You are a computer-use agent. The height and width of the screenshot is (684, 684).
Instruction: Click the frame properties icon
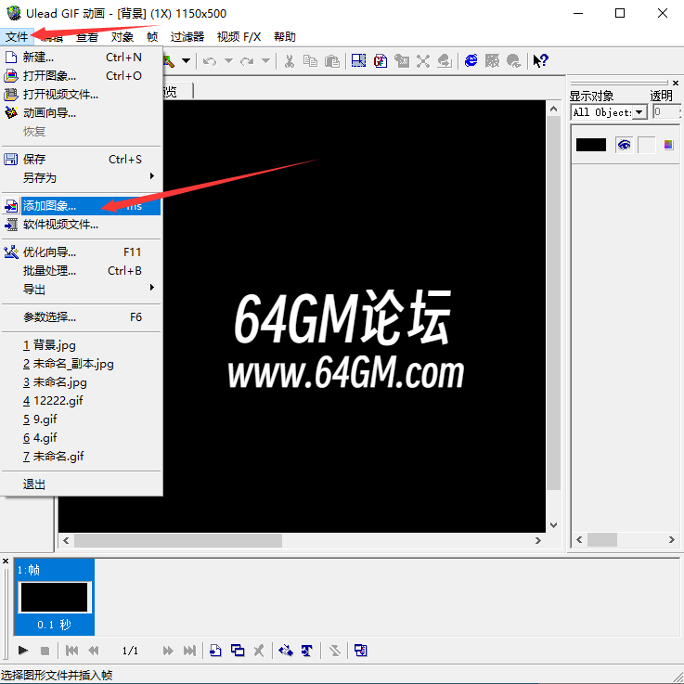click(x=361, y=651)
